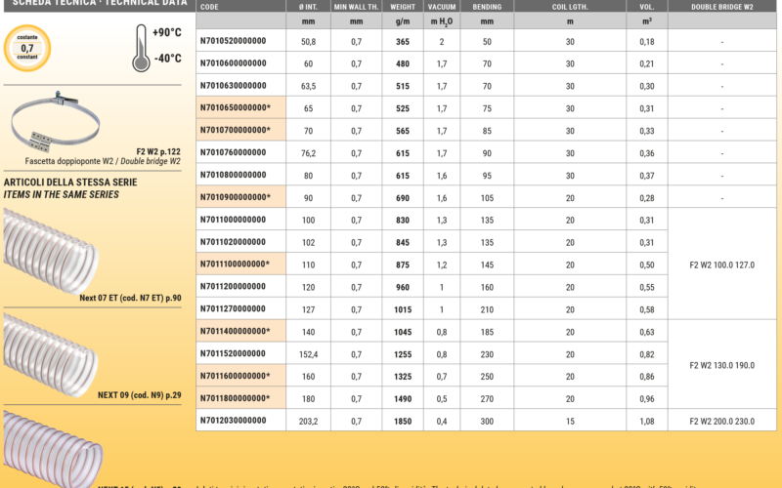Click the F2 W2 100.0 127.0 cell
This screenshot has height=488, width=782.
(x=721, y=264)
